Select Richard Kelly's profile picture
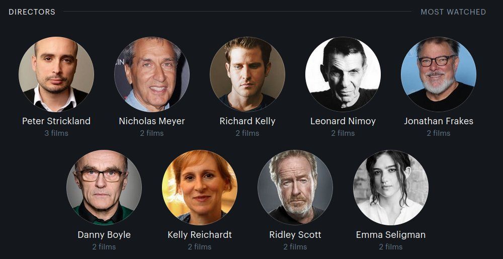 247,74
